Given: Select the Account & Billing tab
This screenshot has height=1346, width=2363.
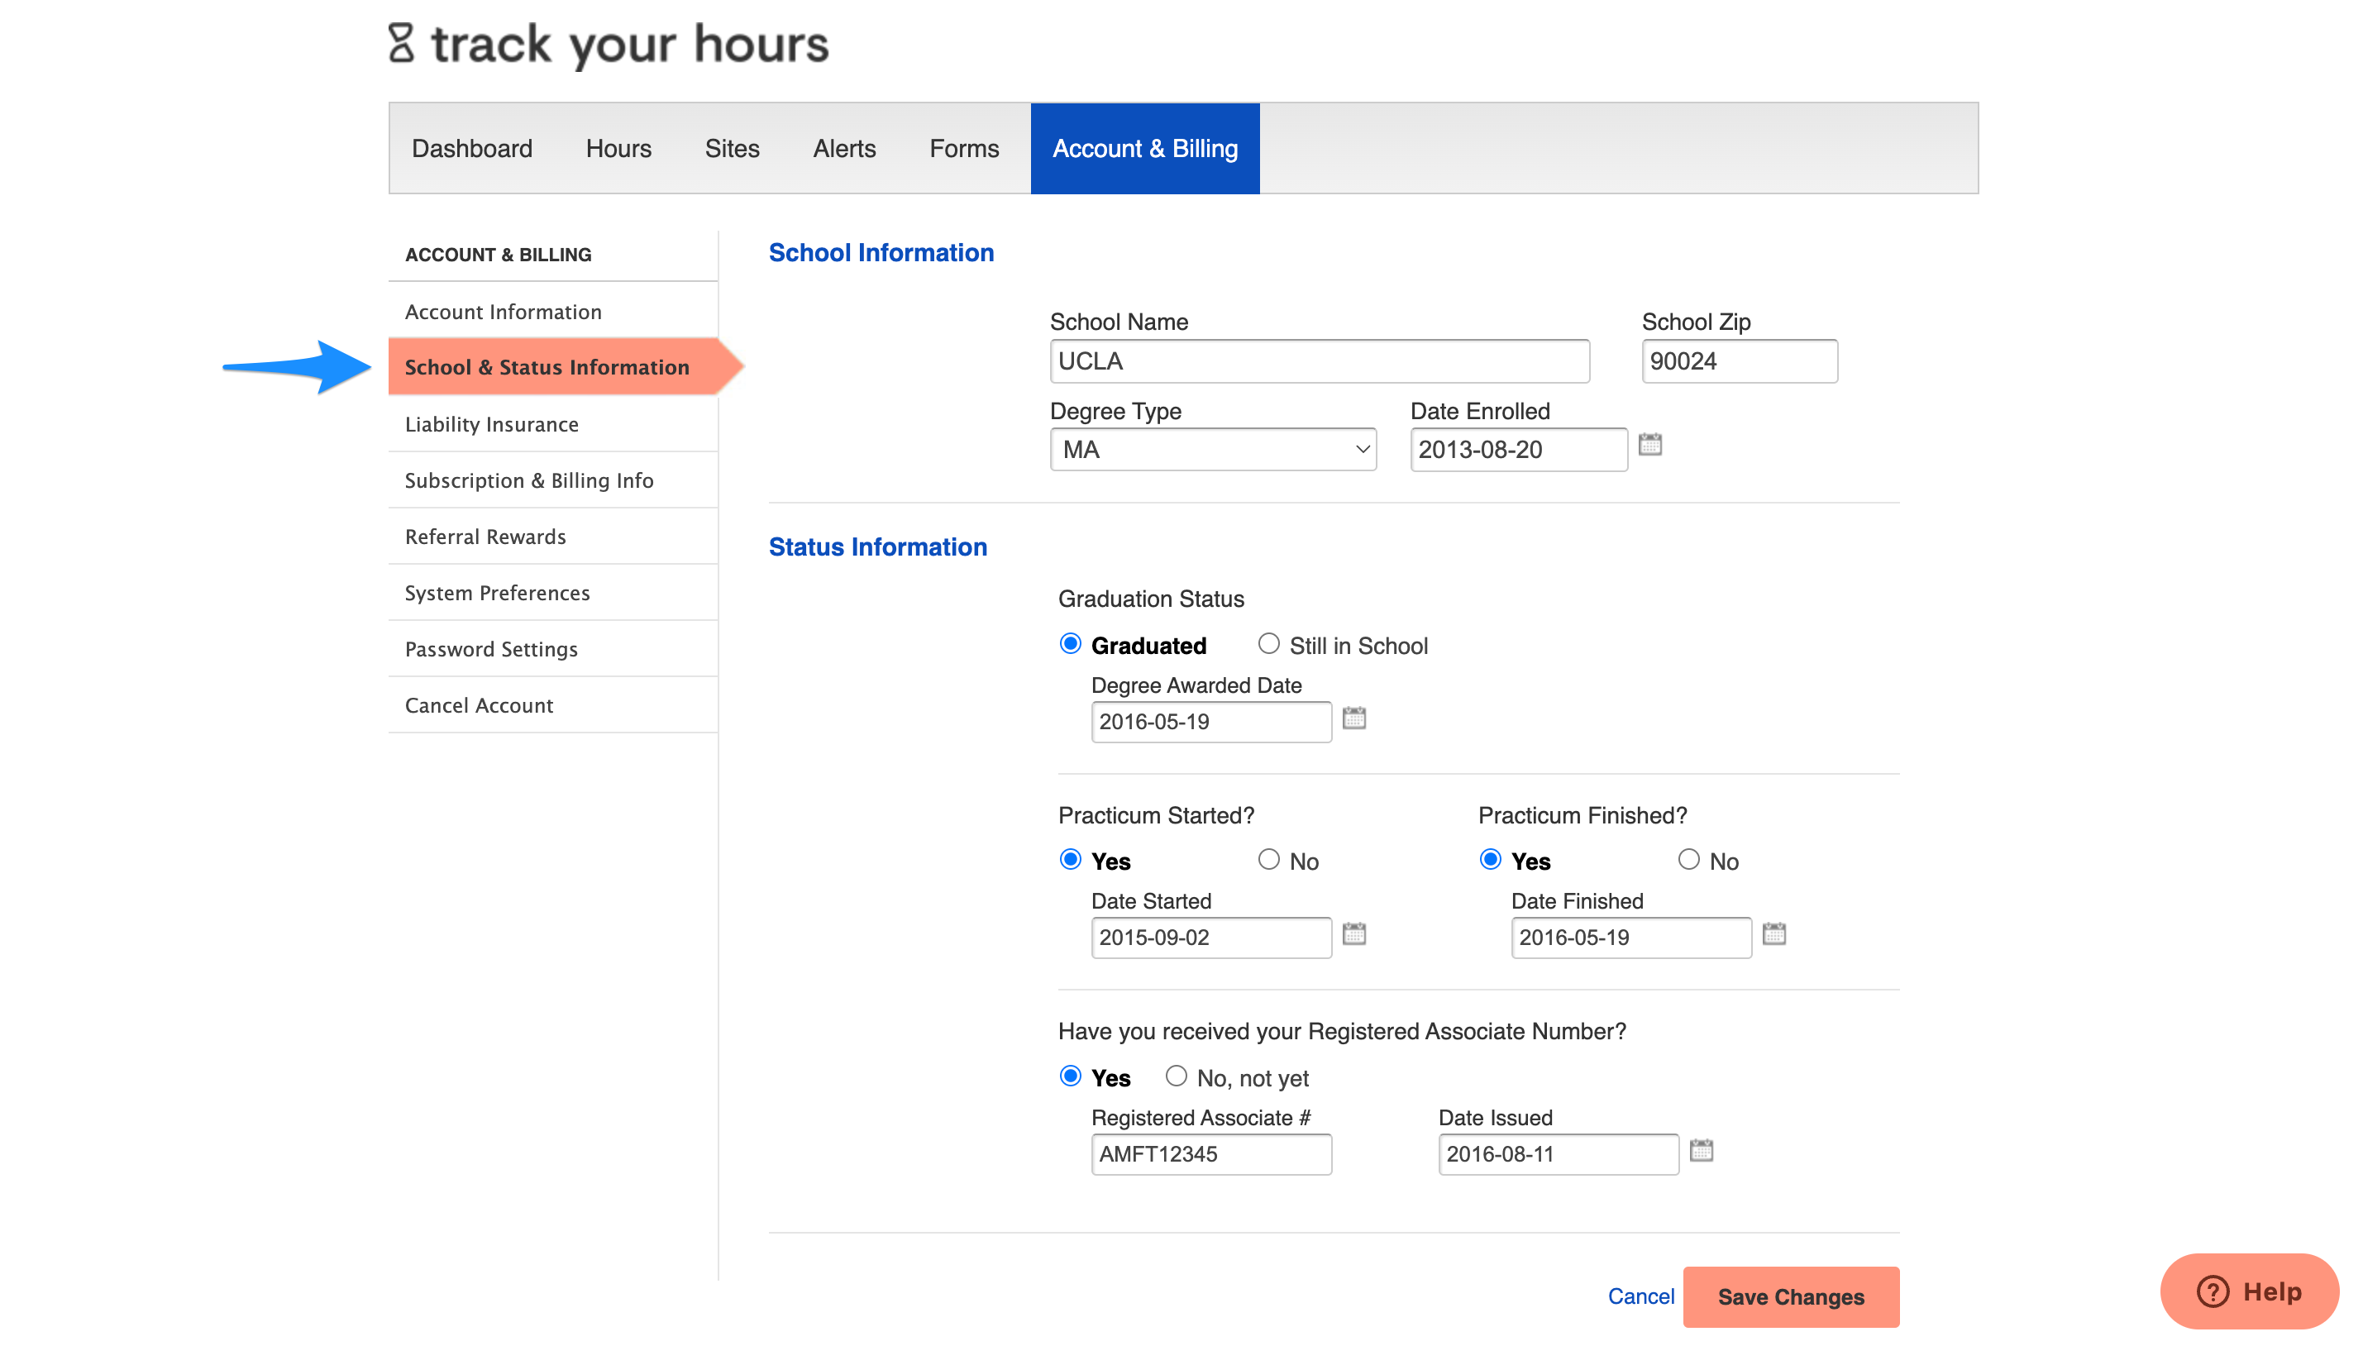Looking at the screenshot, I should [1144, 148].
